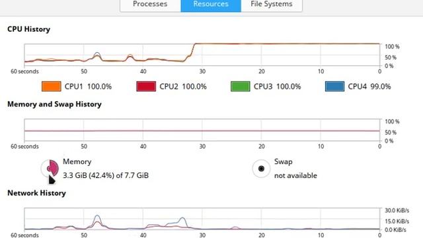
Task: Click the Memory and Swap History heading
Action: click(x=54, y=104)
